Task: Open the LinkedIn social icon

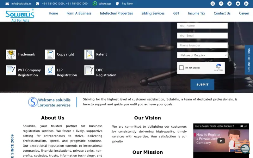Action: pos(246,3)
